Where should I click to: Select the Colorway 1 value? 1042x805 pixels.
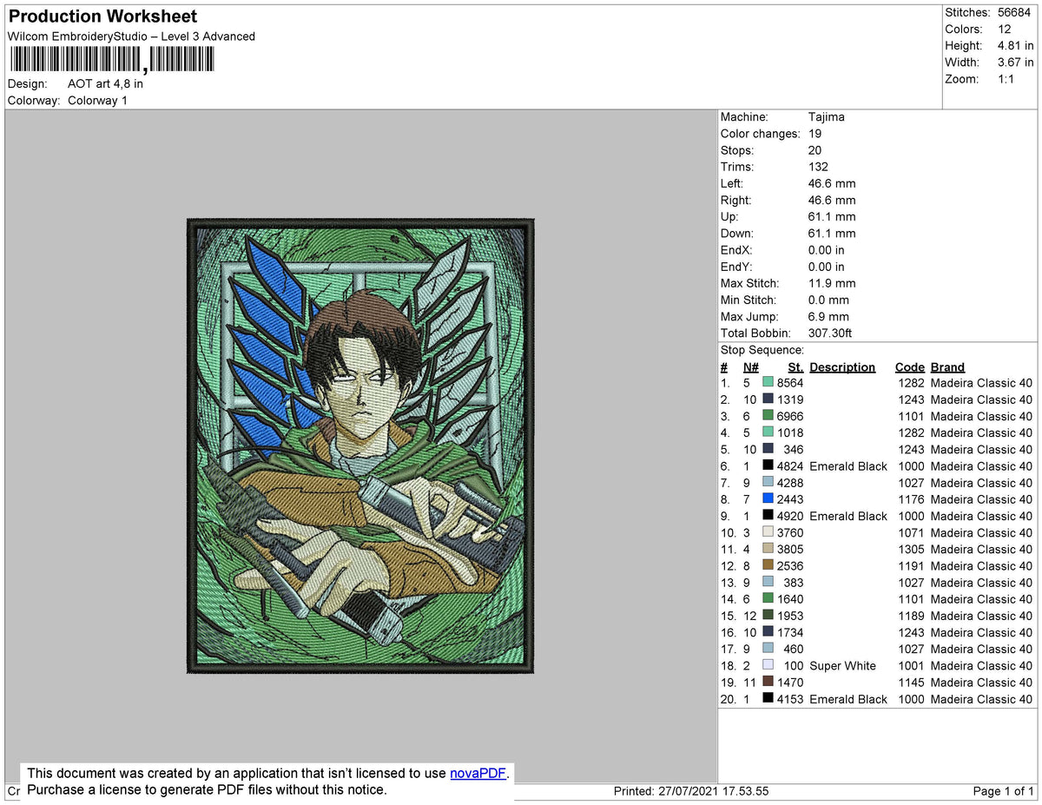click(97, 101)
